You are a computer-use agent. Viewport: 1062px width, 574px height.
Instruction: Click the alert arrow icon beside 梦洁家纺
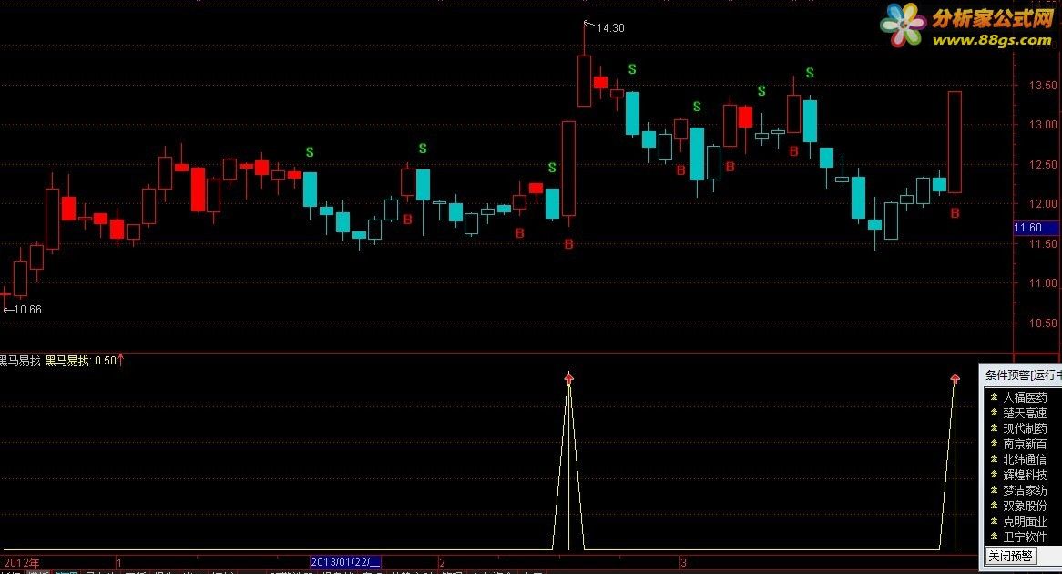pos(994,490)
